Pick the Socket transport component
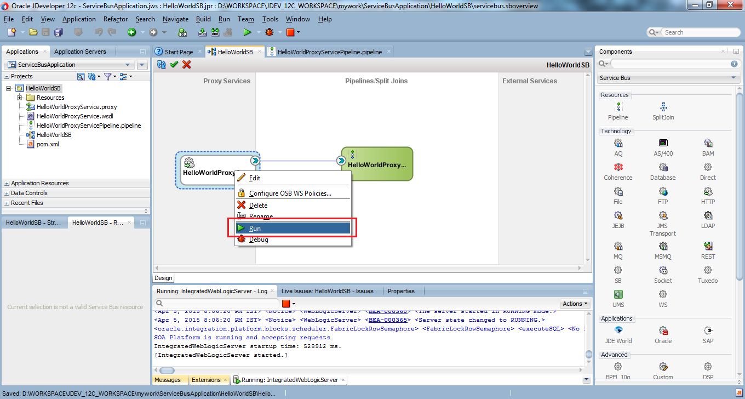 (663, 275)
